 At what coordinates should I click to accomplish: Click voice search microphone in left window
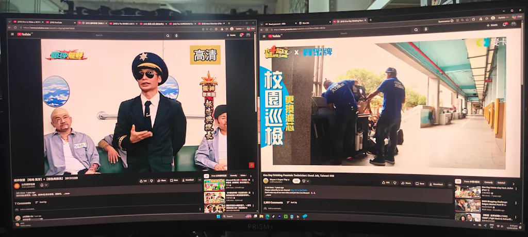click(x=176, y=35)
